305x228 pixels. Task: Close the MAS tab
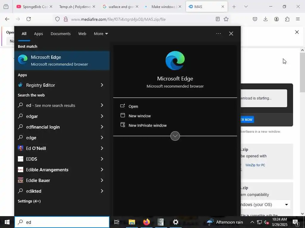click(223, 7)
